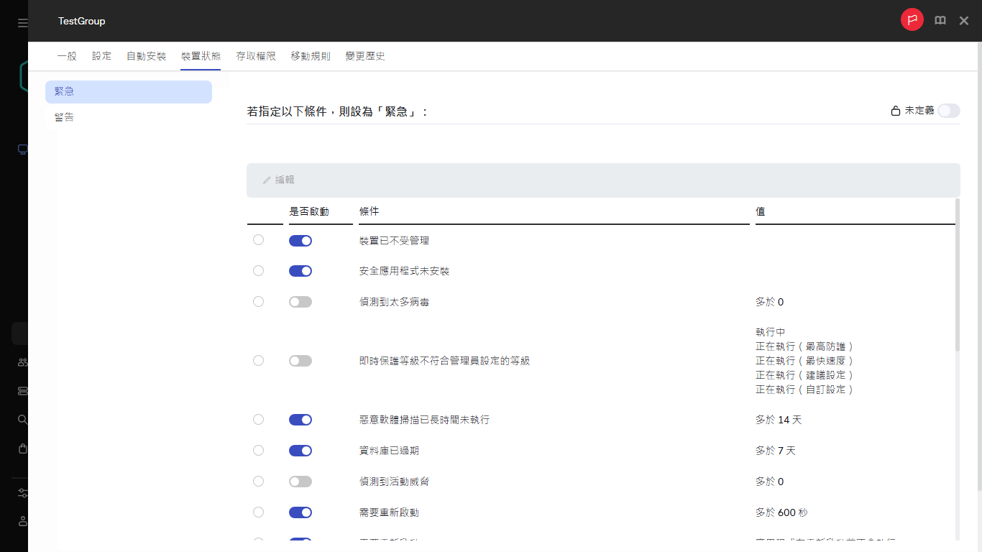Toggle the 未定義 switch on

[948, 111]
